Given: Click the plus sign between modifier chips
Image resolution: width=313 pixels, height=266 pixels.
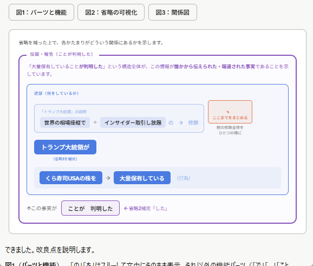Looking at the screenshot, I should tap(95, 122).
